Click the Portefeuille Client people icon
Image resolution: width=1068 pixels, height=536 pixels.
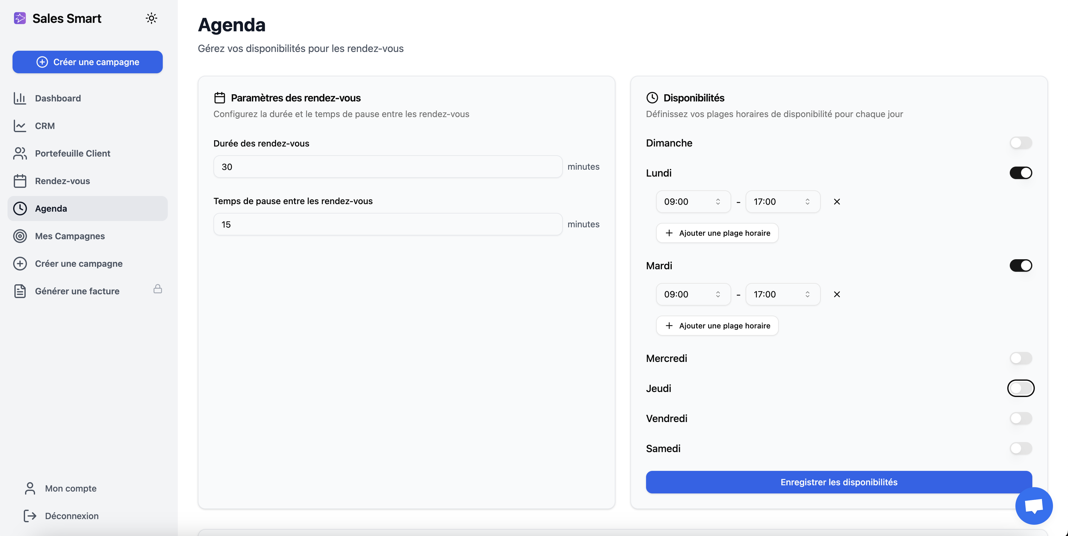click(20, 153)
